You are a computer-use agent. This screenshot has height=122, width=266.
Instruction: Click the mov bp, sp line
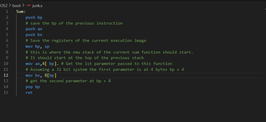tap(37, 46)
